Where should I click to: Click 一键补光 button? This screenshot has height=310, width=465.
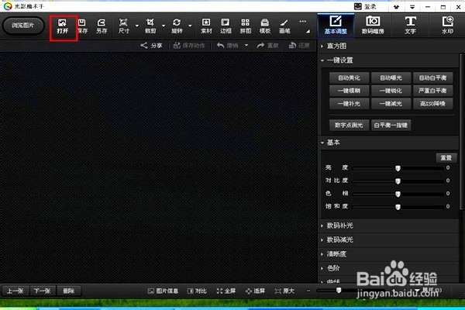click(x=349, y=104)
